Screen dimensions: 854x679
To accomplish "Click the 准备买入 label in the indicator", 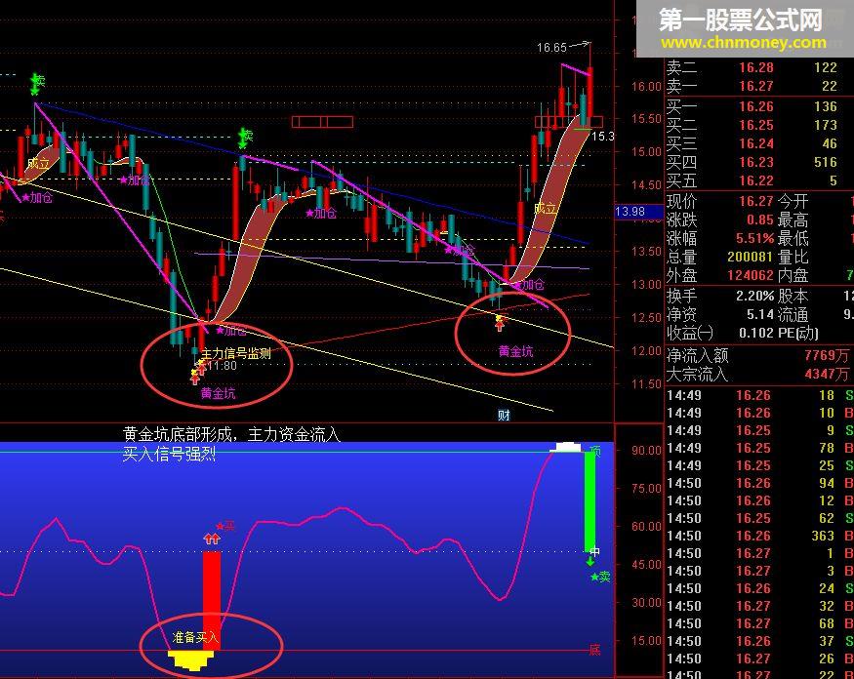I will [195, 637].
